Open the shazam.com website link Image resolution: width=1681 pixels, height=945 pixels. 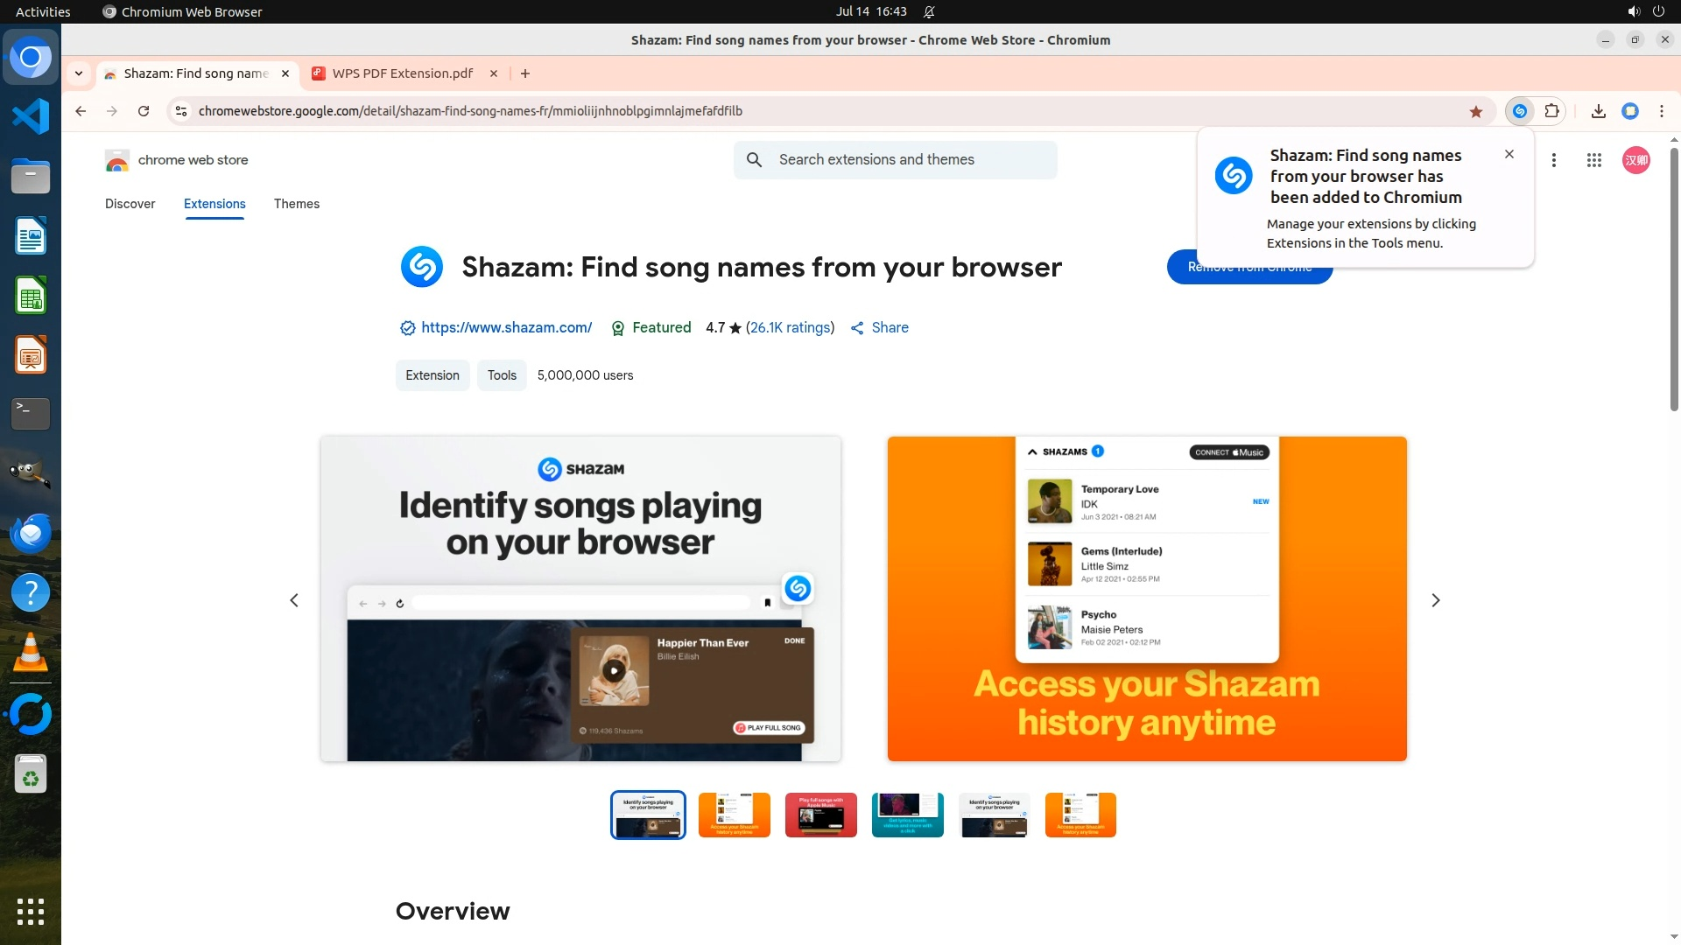(x=506, y=327)
